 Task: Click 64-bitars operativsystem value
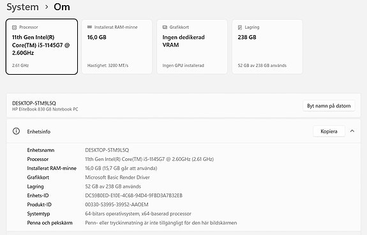tap(138, 214)
